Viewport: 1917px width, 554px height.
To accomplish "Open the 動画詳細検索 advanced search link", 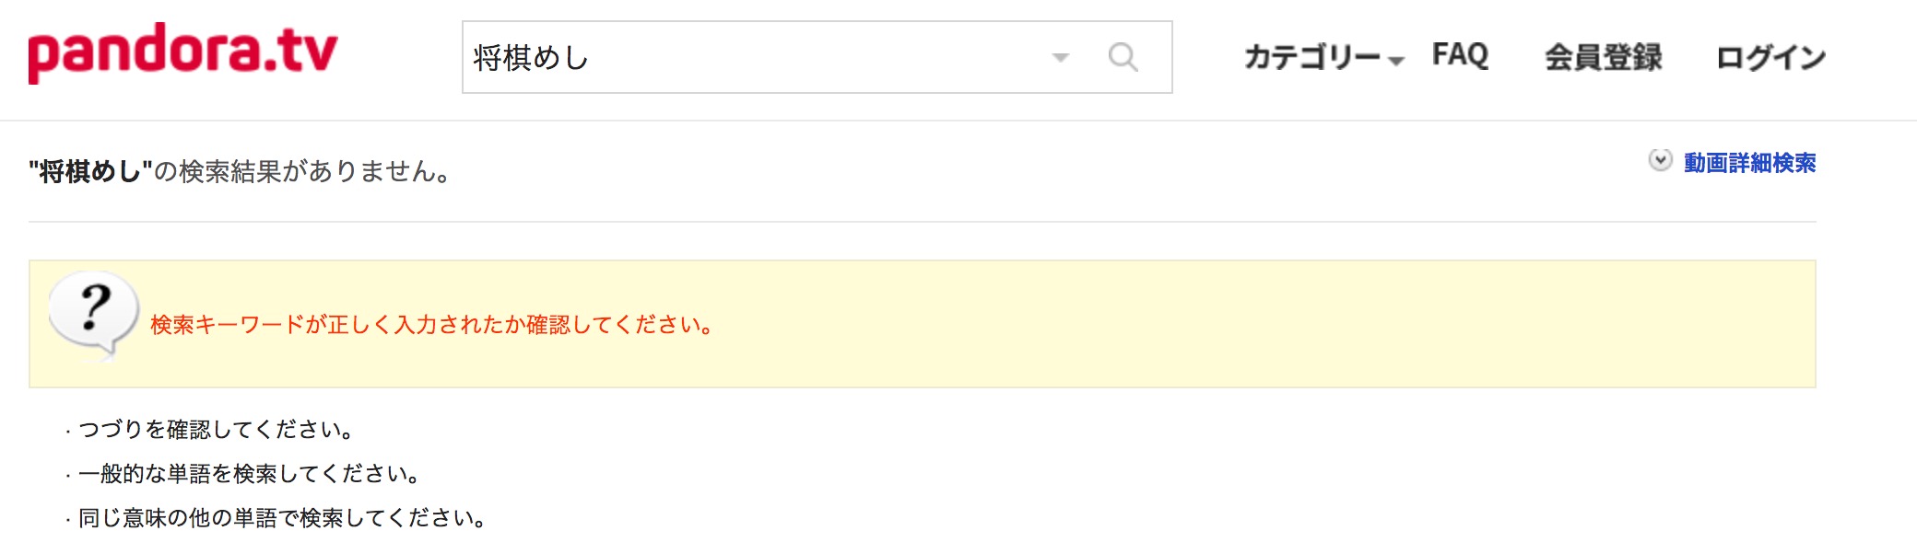I will [1749, 163].
